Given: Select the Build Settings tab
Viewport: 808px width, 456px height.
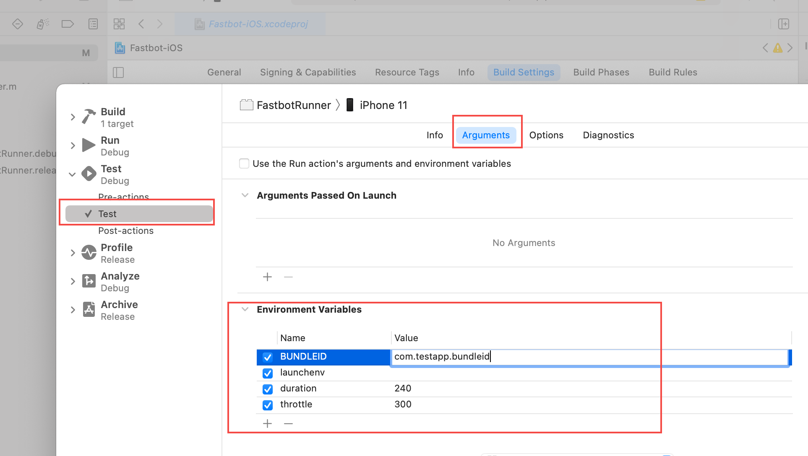Looking at the screenshot, I should coord(524,72).
